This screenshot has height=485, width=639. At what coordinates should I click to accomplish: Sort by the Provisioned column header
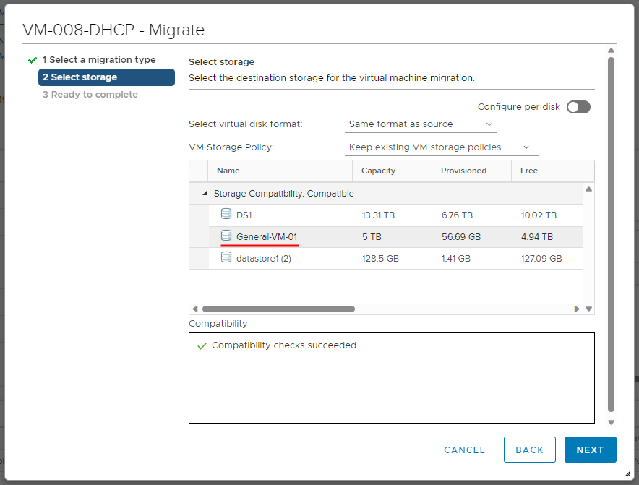point(471,171)
